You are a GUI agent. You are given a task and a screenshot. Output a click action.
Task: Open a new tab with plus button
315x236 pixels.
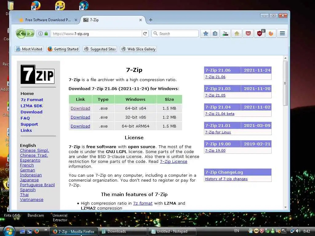coord(151,20)
